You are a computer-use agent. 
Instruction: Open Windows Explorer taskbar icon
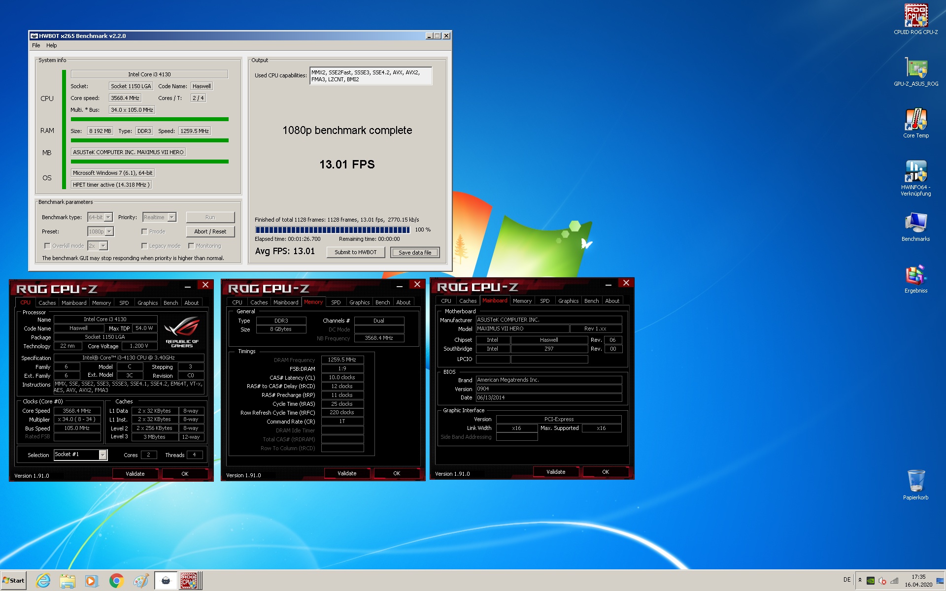coord(68,581)
